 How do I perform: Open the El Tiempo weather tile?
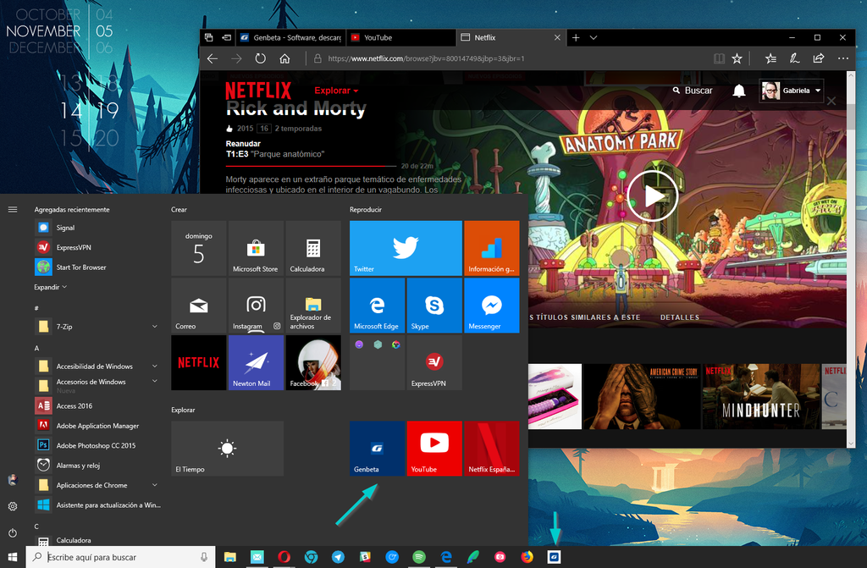click(227, 448)
